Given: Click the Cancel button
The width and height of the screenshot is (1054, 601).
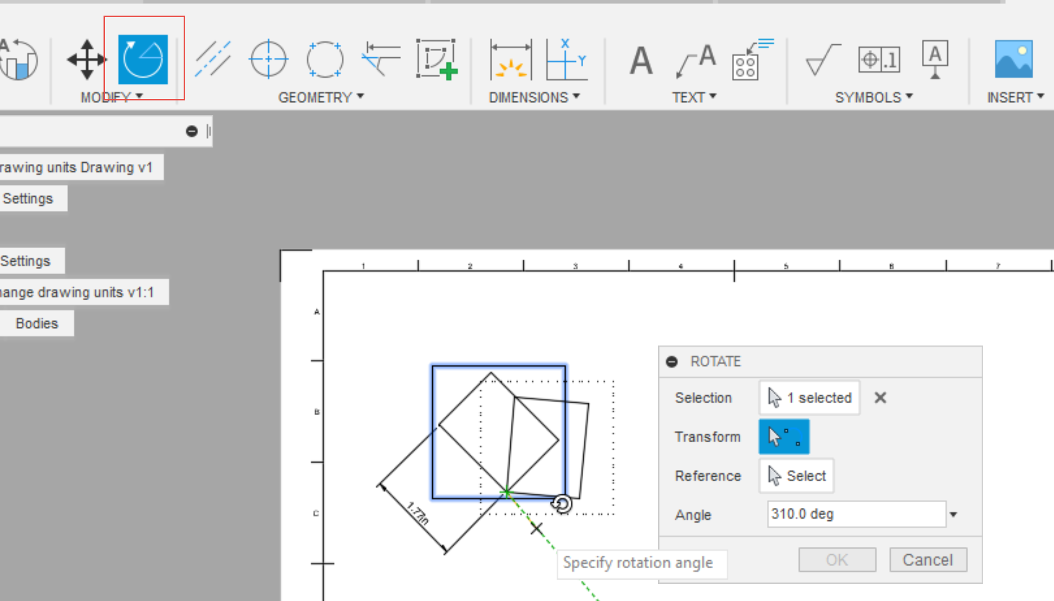Looking at the screenshot, I should click(928, 560).
